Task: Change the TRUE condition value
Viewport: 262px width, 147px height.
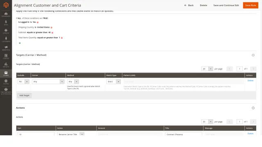Action: point(45,18)
